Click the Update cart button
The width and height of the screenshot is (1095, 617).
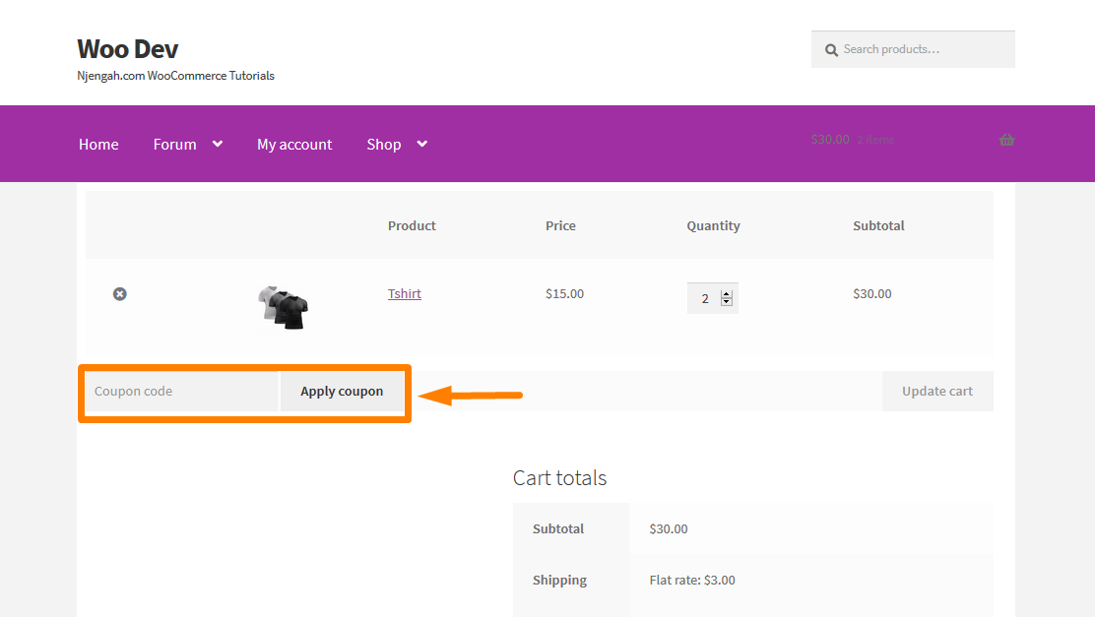coord(937,391)
